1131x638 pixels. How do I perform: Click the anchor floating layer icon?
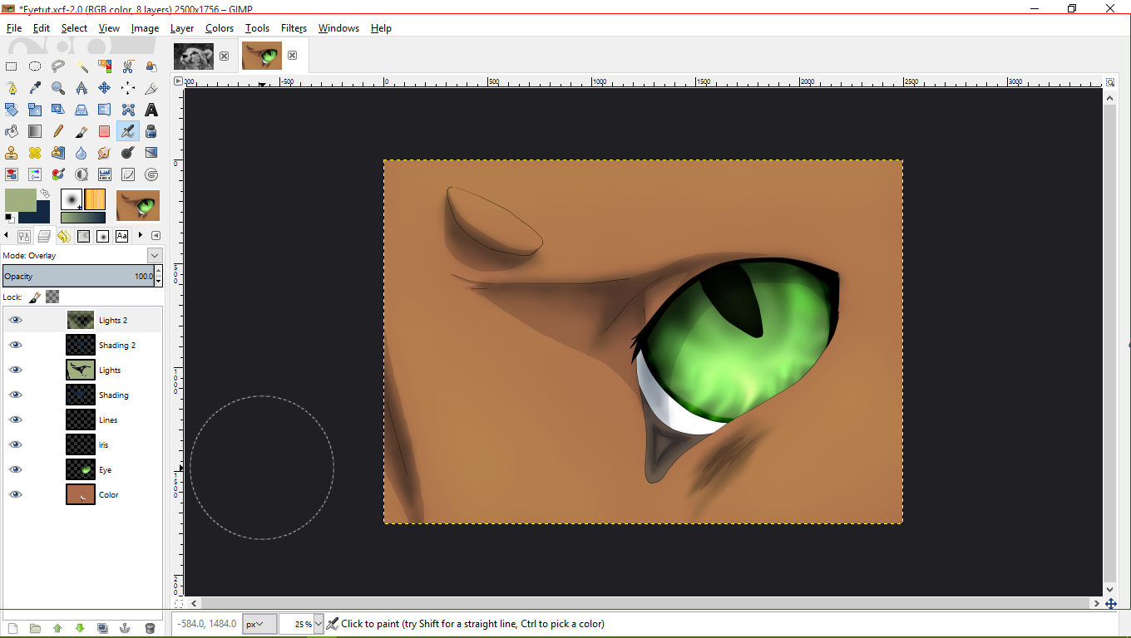point(125,628)
